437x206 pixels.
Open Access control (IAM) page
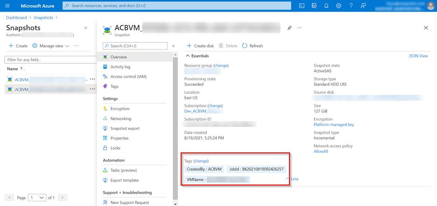(x=128, y=76)
